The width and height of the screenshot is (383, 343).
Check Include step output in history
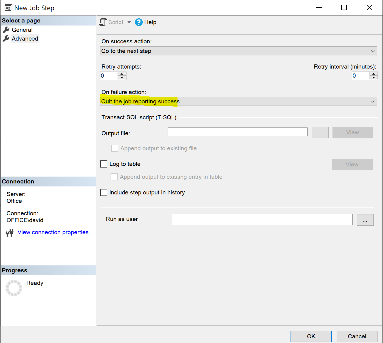click(103, 192)
